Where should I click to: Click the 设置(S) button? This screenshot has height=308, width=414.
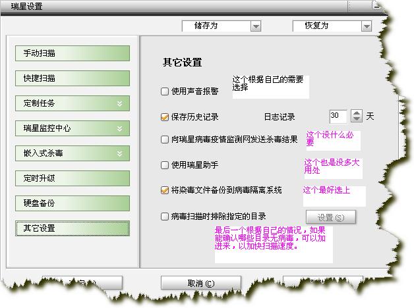click(x=331, y=217)
